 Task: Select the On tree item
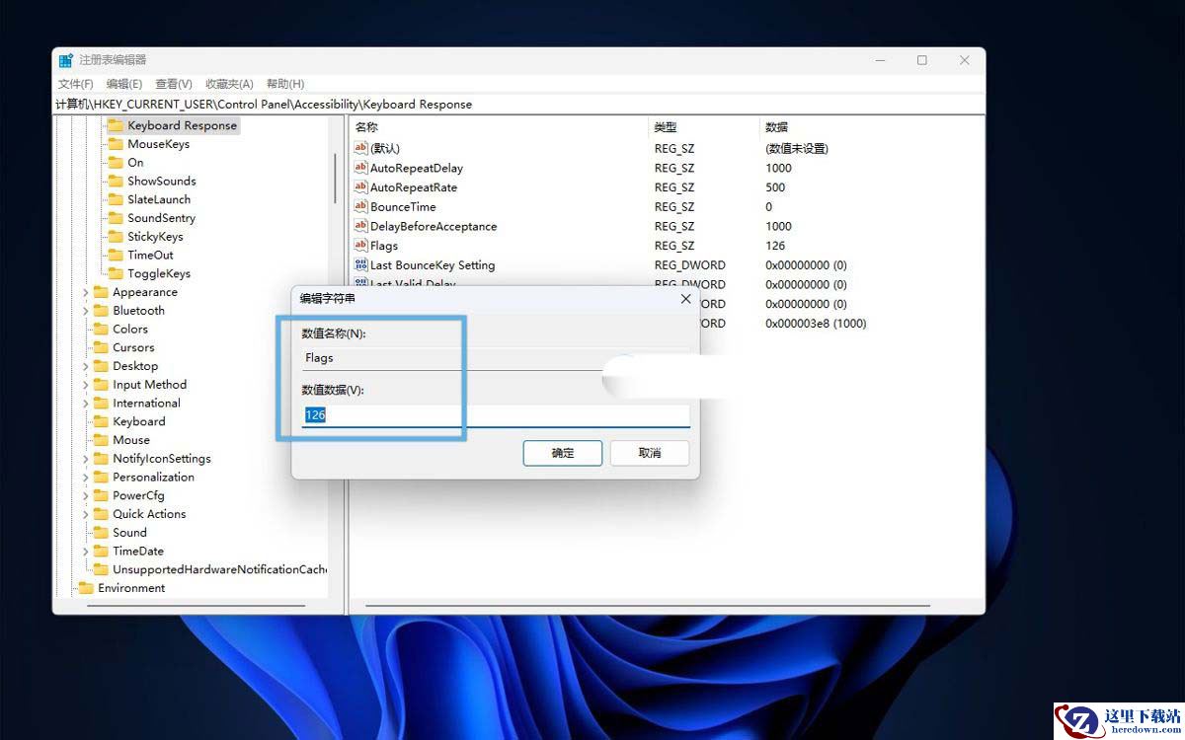point(135,163)
